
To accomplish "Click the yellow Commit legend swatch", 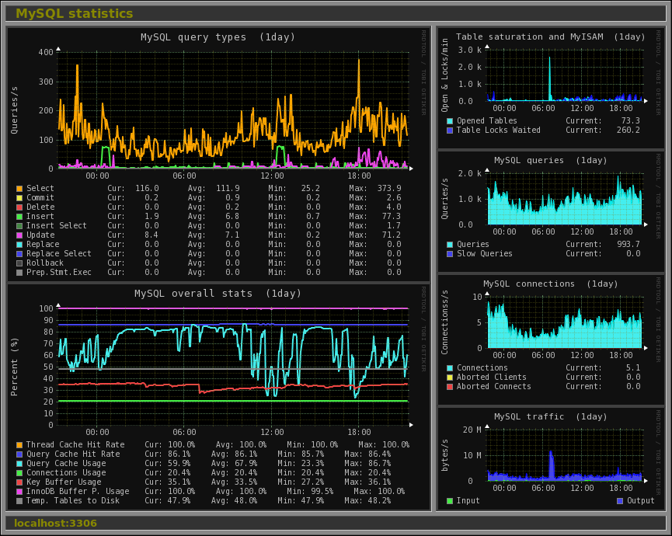I will [x=19, y=198].
